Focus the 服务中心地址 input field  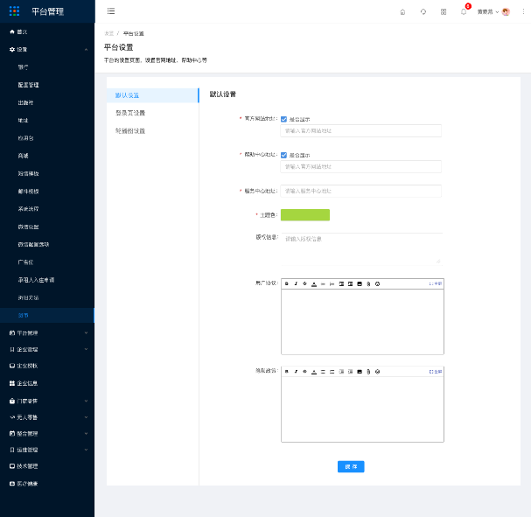pyautogui.click(x=361, y=191)
